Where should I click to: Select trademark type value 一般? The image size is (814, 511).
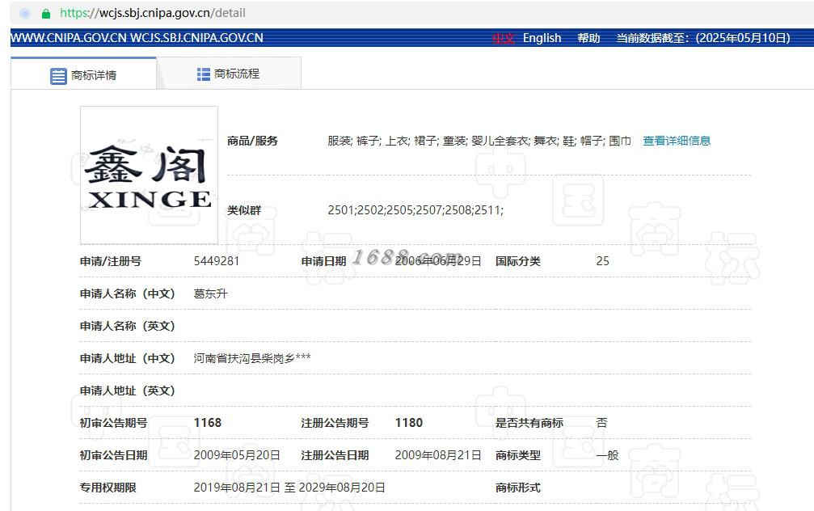607,455
